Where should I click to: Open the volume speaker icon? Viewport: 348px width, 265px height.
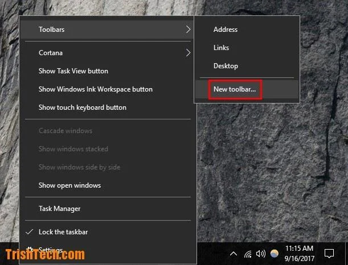261,254
